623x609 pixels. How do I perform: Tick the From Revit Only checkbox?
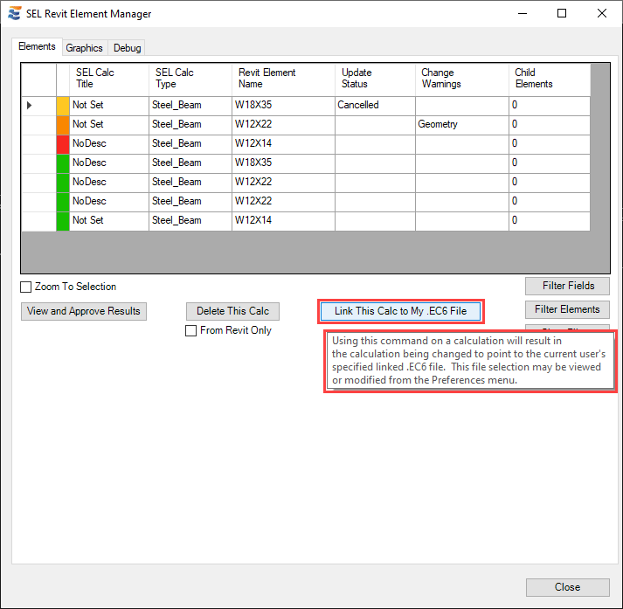coord(191,330)
